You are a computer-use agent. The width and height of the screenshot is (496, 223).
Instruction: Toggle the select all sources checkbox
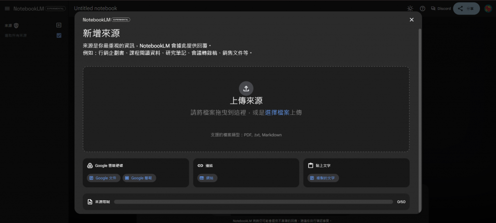(x=59, y=35)
